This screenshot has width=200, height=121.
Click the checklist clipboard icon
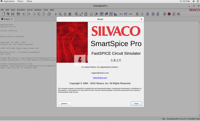point(86,14)
